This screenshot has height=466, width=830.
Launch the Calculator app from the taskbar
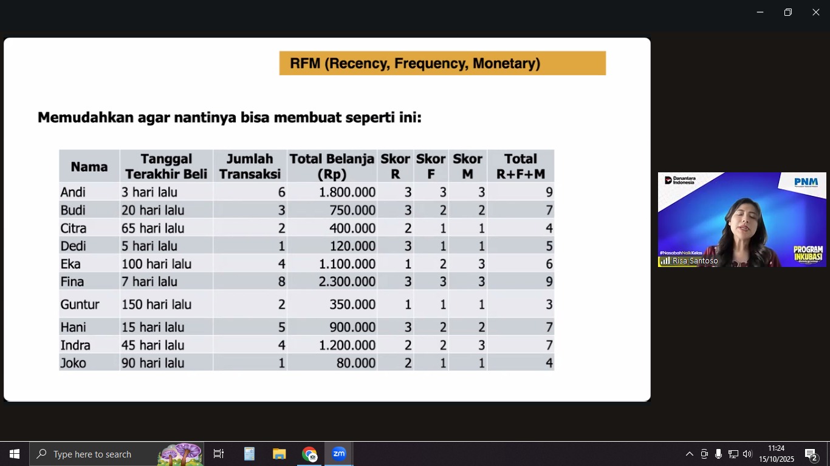[249, 454]
